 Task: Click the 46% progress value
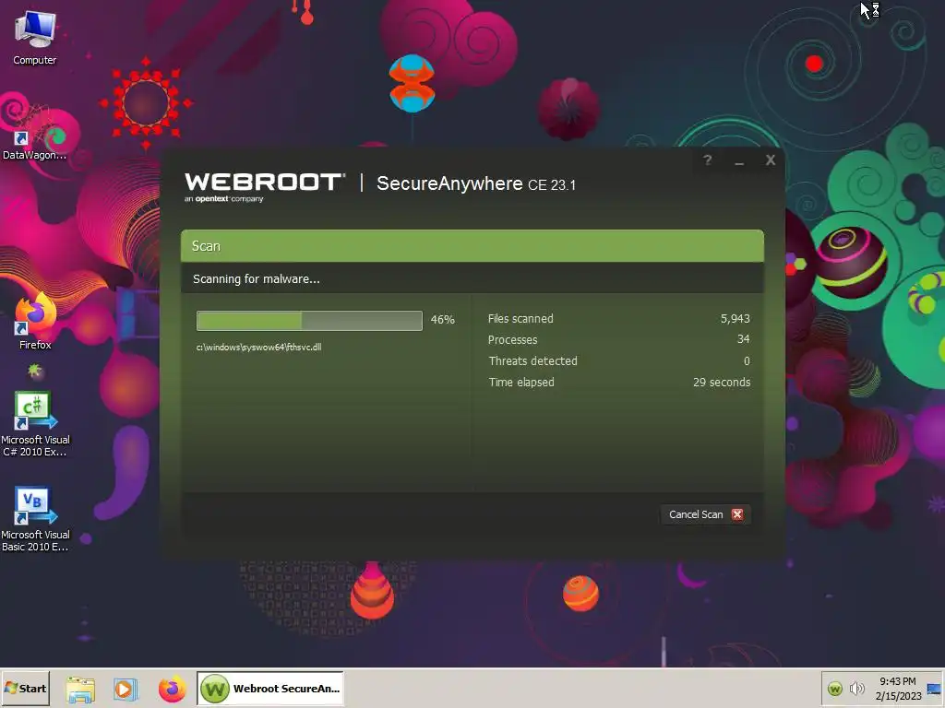click(442, 320)
